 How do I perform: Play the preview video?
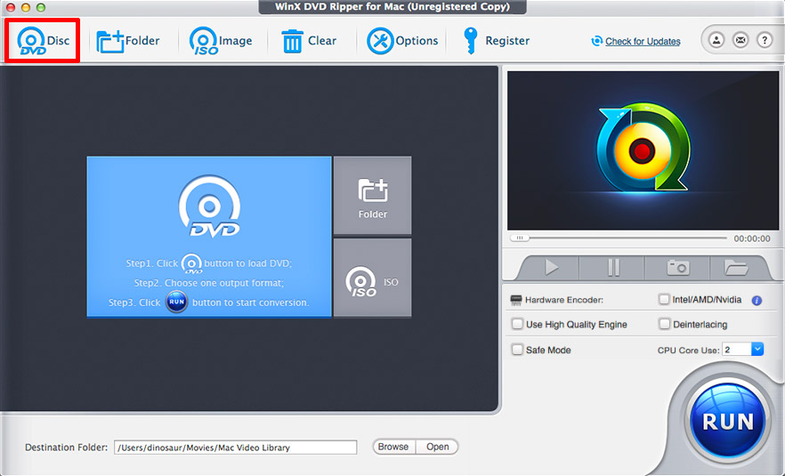[551, 267]
